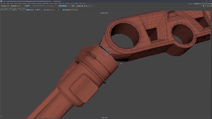Enable Select by component type mode
The height and width of the screenshot is (119, 212).
point(29,6)
